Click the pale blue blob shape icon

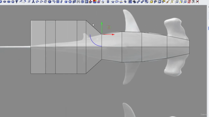click(x=117, y=1)
